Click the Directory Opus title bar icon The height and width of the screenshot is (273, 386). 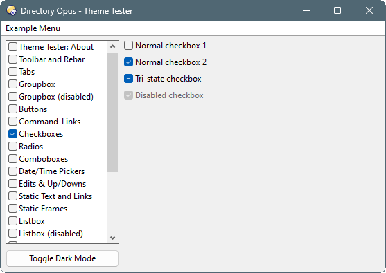tap(11, 10)
